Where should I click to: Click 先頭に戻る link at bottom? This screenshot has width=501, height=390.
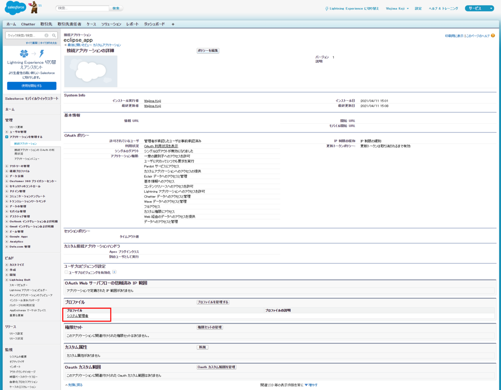tap(75, 385)
